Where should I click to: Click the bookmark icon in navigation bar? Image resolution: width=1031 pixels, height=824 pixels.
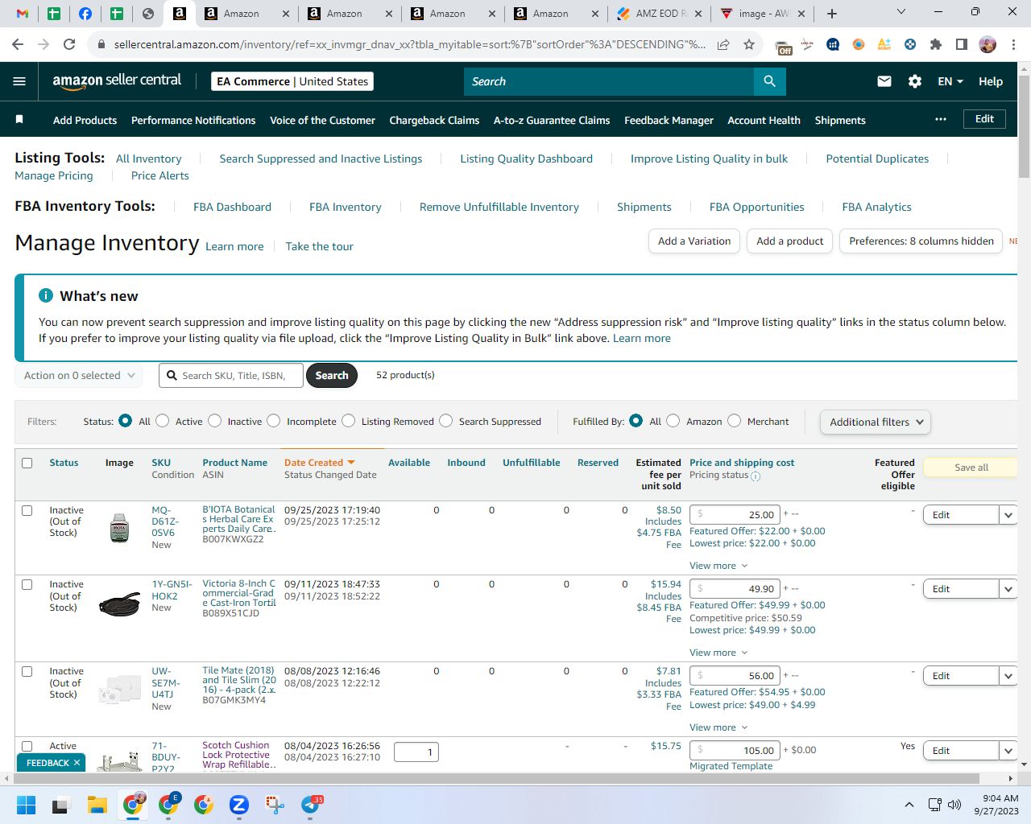[19, 120]
